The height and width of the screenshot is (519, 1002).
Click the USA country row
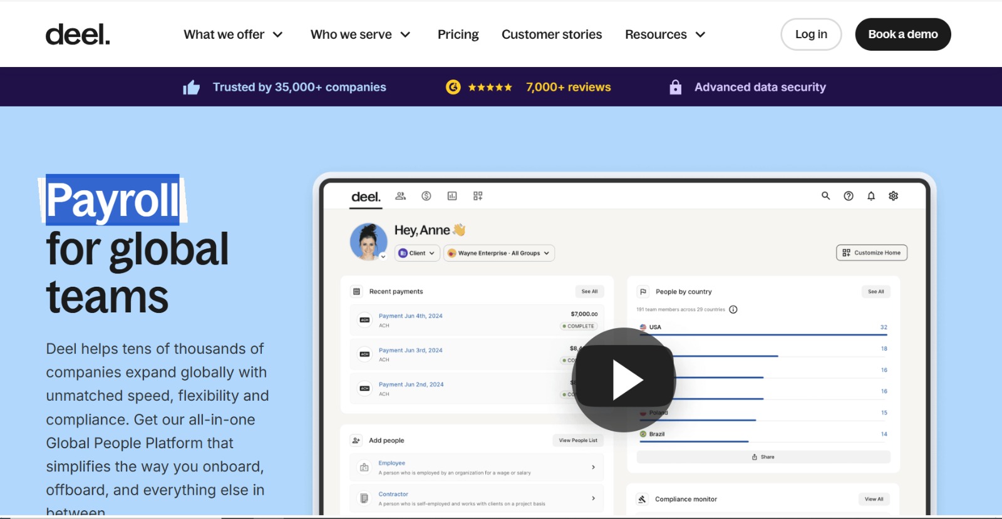coord(763,329)
